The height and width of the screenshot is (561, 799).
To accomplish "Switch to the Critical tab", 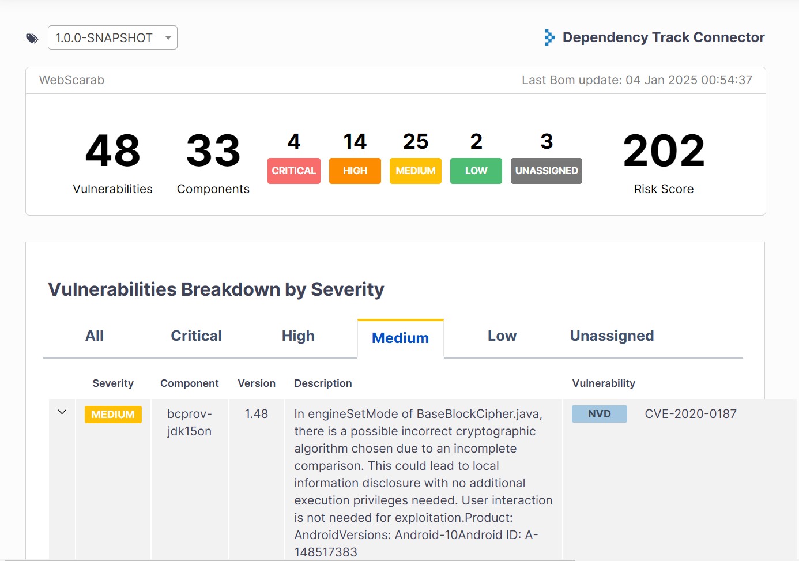I will (196, 336).
